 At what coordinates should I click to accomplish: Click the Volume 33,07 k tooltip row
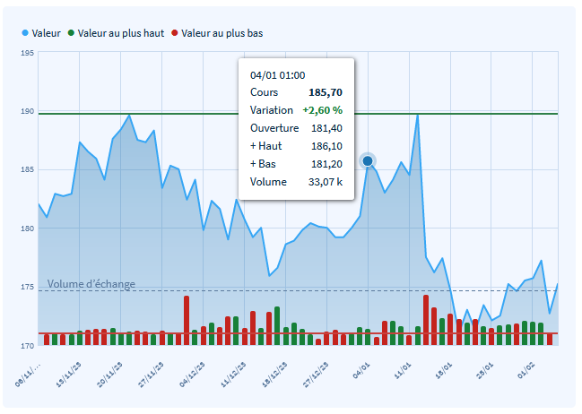[296, 182]
